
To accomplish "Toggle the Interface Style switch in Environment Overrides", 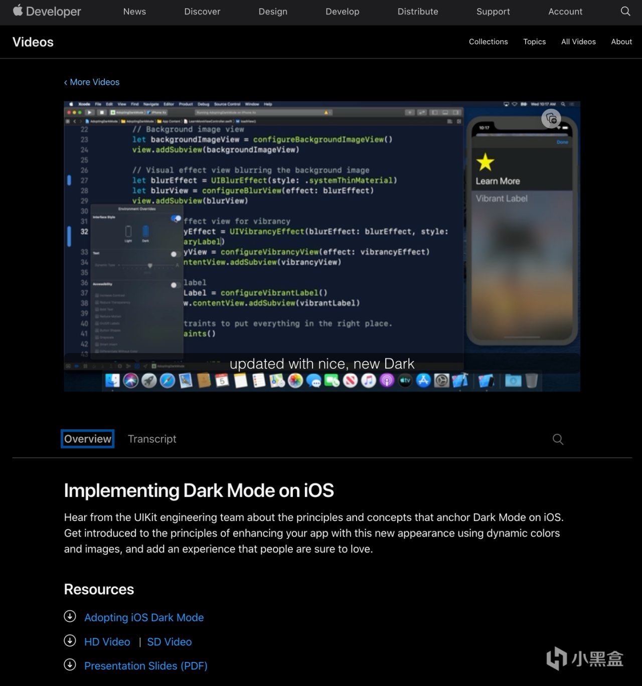I will coord(176,218).
